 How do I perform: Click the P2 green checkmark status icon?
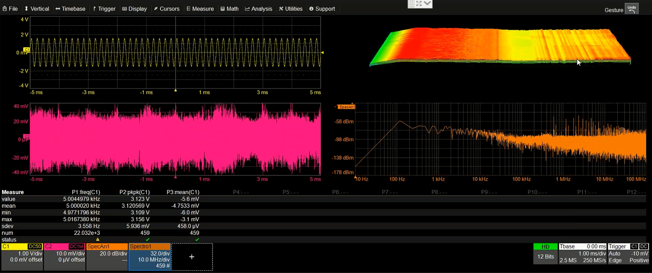point(147,240)
